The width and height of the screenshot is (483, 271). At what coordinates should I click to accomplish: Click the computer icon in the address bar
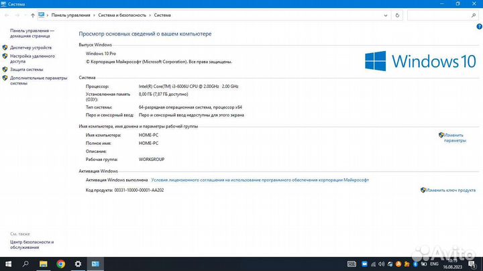click(42, 15)
